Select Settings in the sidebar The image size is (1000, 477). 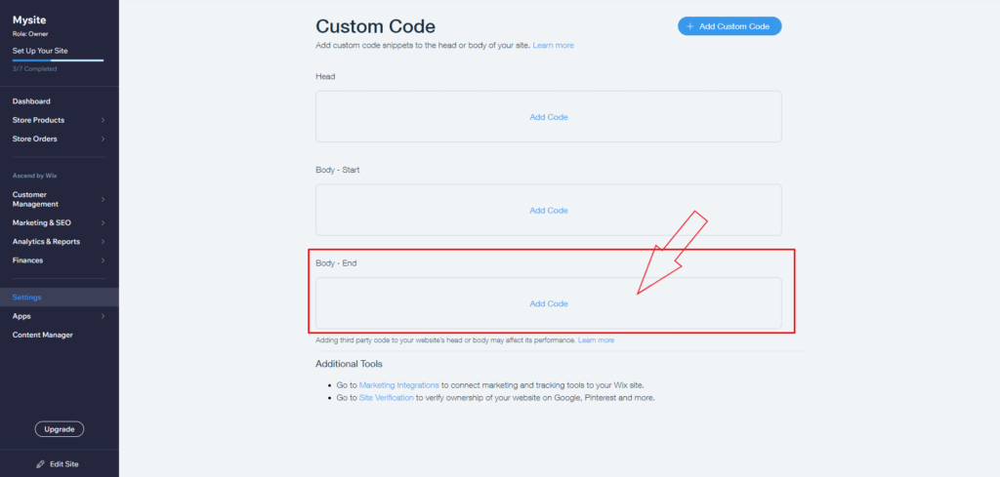[x=27, y=298]
